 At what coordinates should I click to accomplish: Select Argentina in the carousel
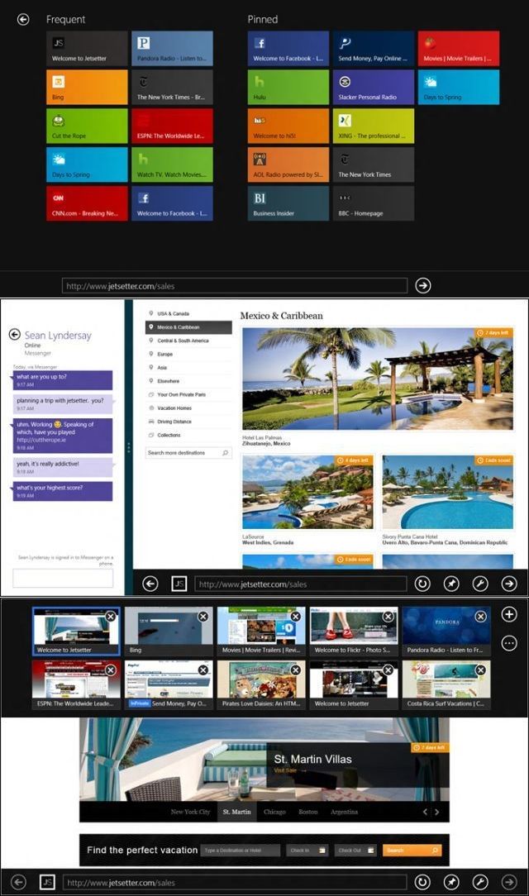[x=344, y=812]
